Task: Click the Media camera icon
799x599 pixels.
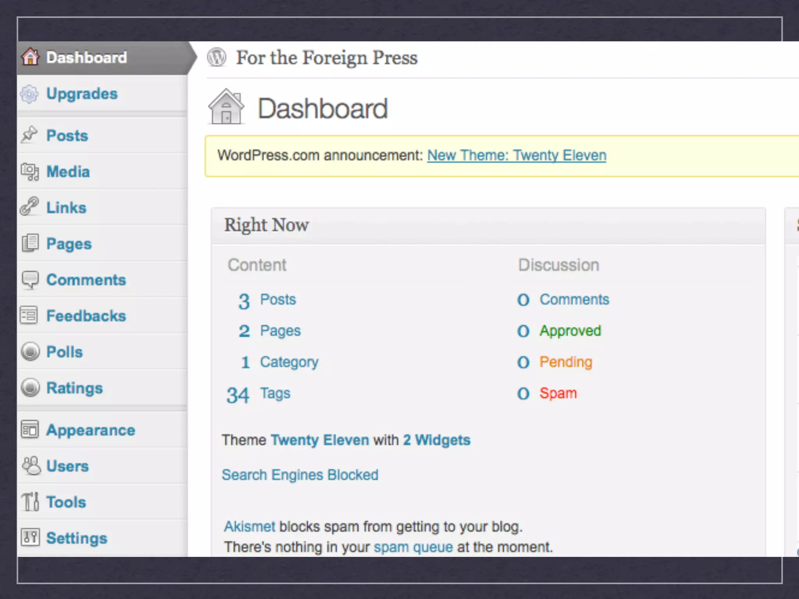Action: point(30,172)
